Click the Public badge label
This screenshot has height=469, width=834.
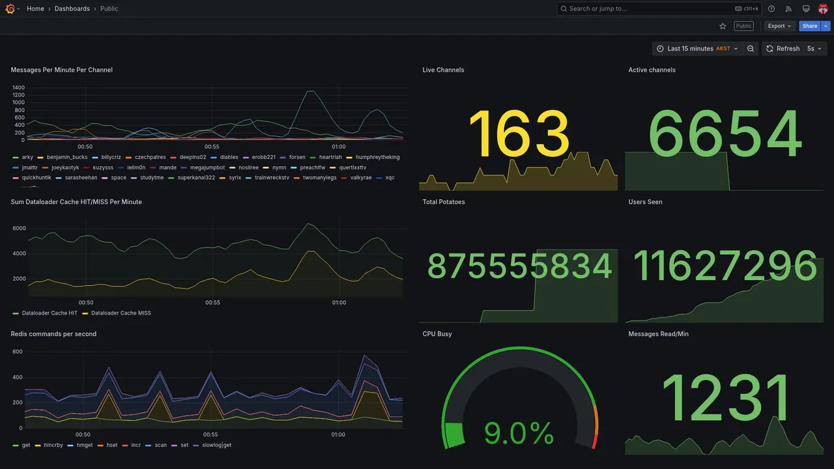click(x=743, y=26)
